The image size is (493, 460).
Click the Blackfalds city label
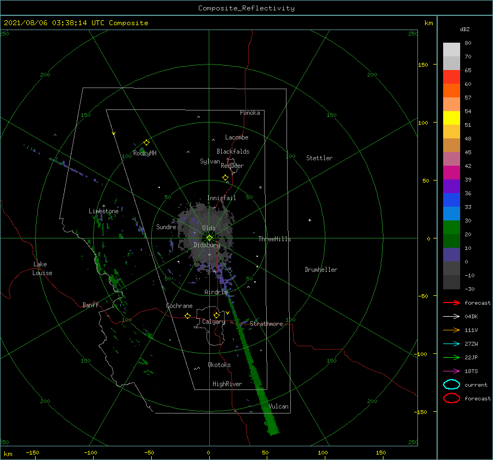point(233,152)
